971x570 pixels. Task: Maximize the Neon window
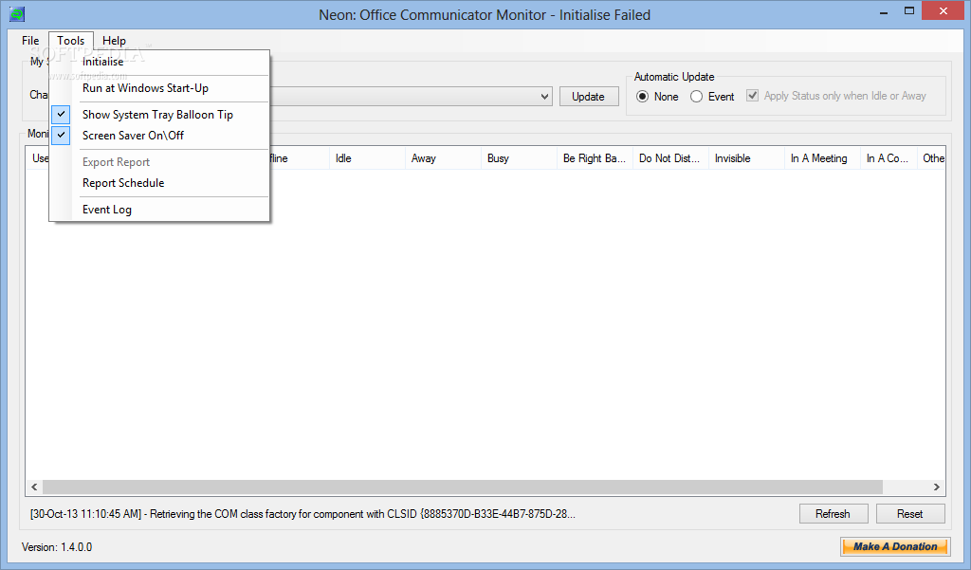tap(909, 11)
